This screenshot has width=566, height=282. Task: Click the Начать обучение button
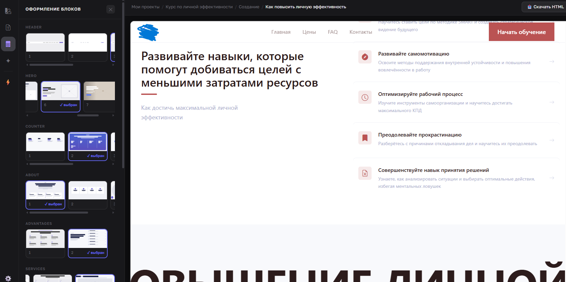point(521,32)
